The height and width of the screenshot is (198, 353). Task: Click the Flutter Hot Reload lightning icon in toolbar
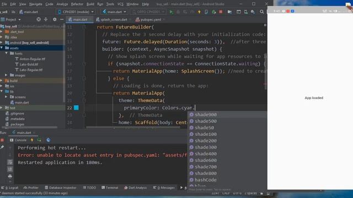pos(199,12)
